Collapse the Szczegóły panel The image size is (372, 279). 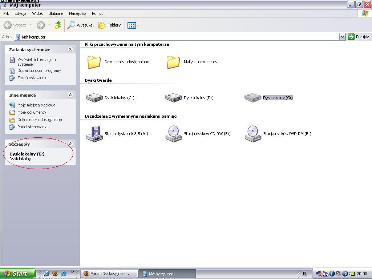pyautogui.click(x=70, y=144)
